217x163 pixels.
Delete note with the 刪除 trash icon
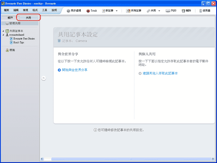click(x=184, y=11)
